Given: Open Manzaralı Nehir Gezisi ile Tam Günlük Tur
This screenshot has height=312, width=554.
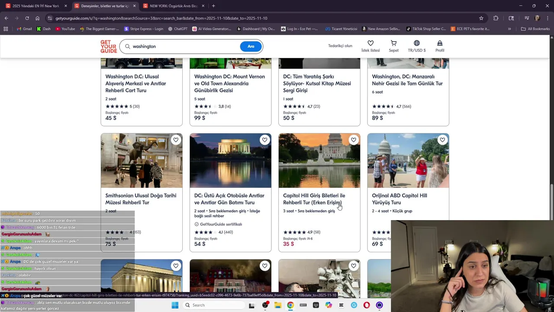Looking at the screenshot, I should (x=407, y=80).
